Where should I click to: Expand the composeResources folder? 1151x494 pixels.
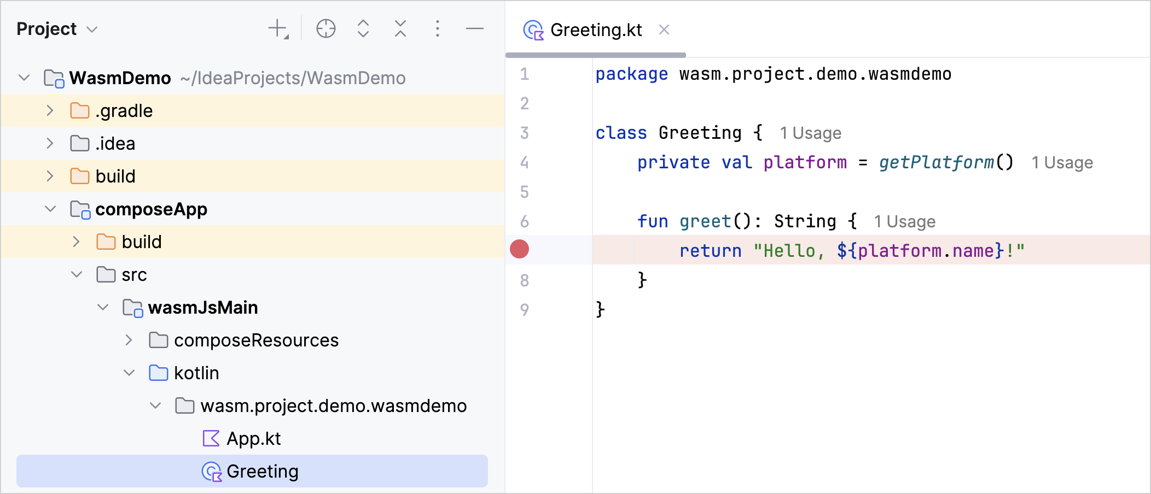point(129,340)
